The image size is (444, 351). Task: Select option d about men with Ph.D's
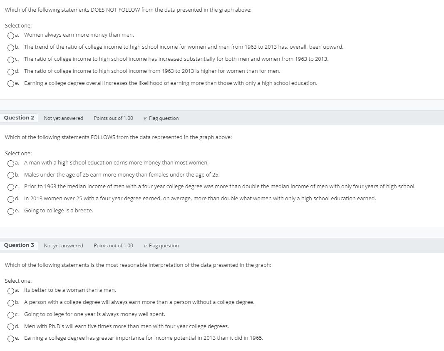click(11, 326)
